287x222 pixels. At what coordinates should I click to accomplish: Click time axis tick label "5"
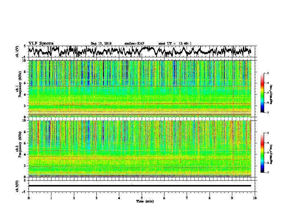142,198
